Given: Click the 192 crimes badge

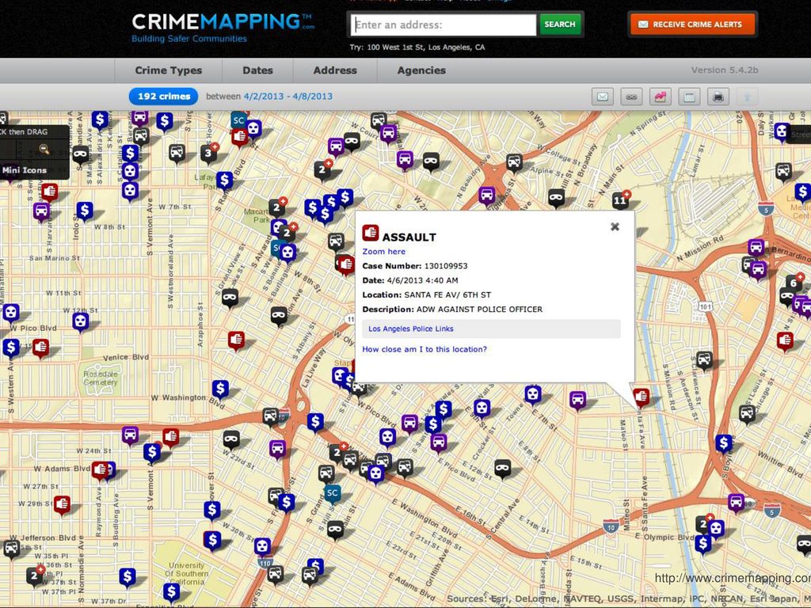Looking at the screenshot, I should (x=163, y=96).
